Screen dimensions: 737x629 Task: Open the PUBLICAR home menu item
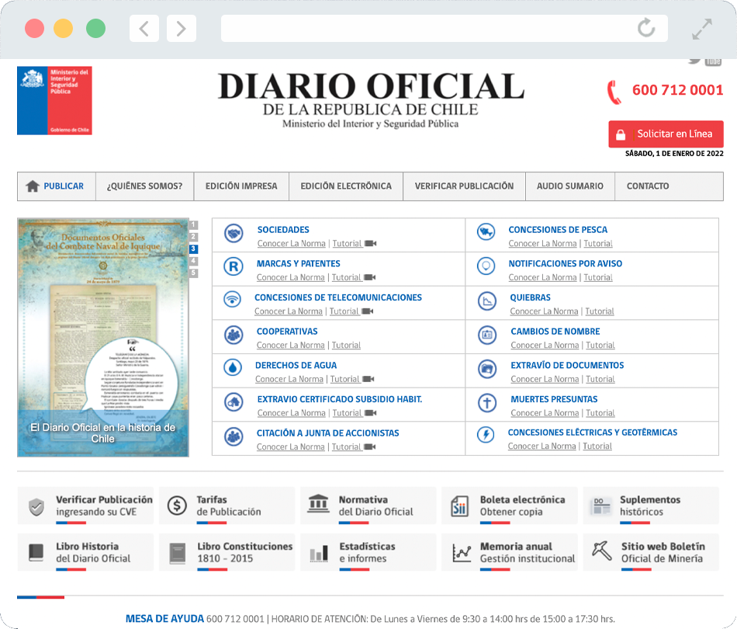click(57, 186)
